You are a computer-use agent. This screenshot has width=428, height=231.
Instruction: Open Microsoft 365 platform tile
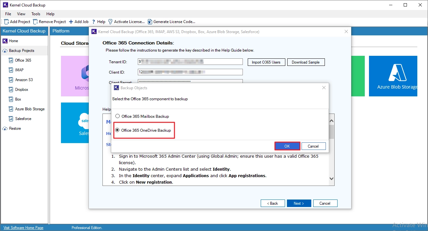coord(75,76)
